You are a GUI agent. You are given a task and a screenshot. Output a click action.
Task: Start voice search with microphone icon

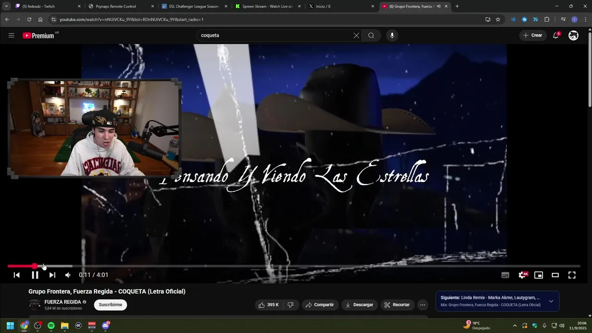pos(392,36)
